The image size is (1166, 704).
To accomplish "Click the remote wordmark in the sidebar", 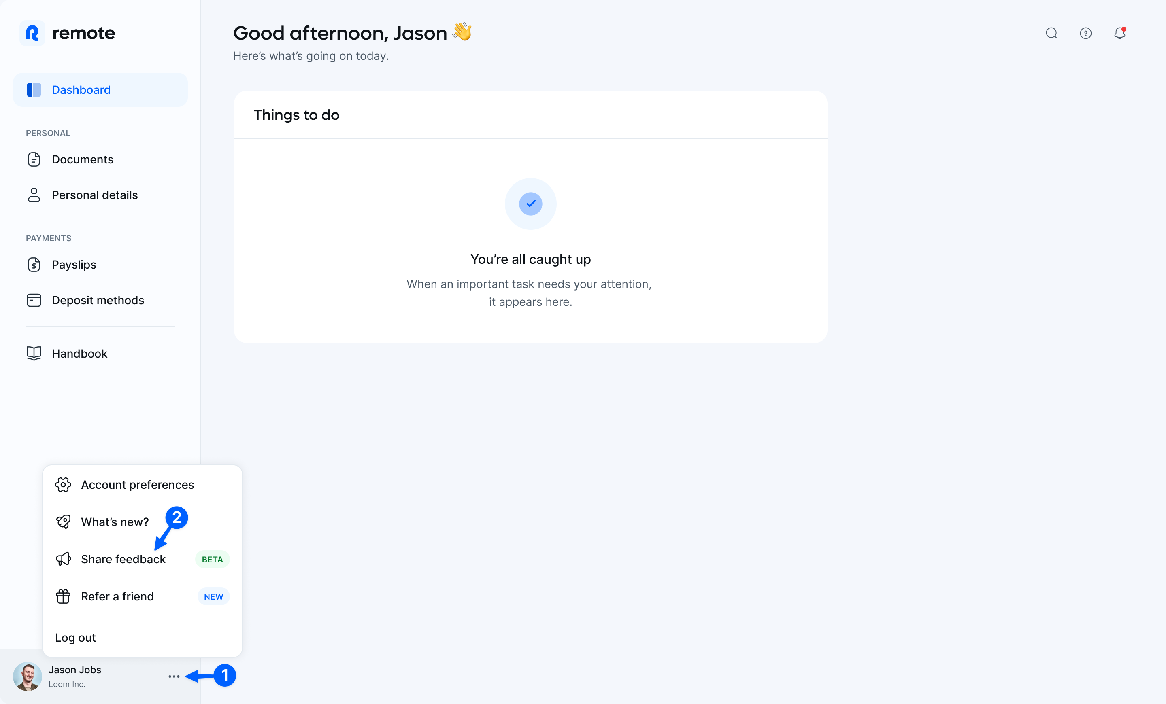I will tap(84, 33).
